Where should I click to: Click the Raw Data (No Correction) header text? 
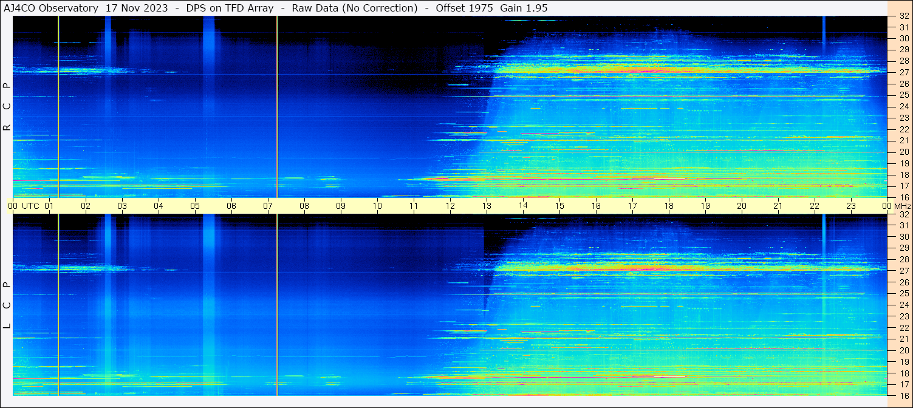[x=355, y=8]
